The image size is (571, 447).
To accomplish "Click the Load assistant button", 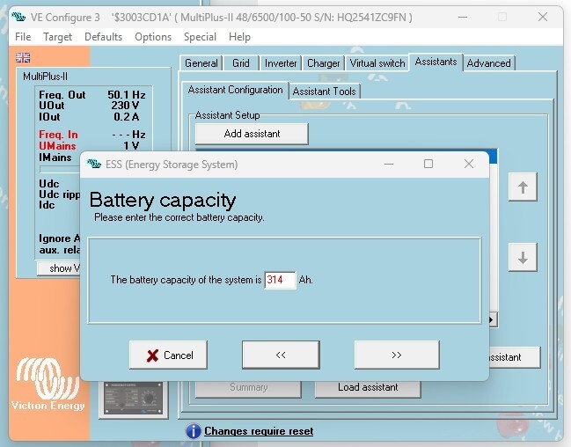I will tap(368, 387).
